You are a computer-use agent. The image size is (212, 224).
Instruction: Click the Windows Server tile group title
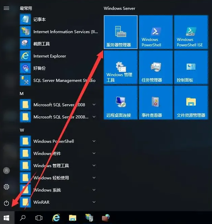point(119,8)
